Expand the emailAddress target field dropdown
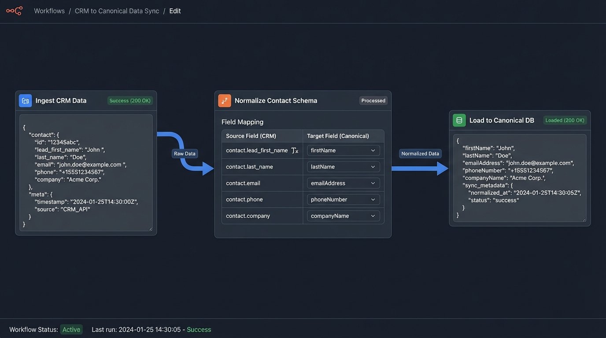The height and width of the screenshot is (338, 606). tap(343, 183)
